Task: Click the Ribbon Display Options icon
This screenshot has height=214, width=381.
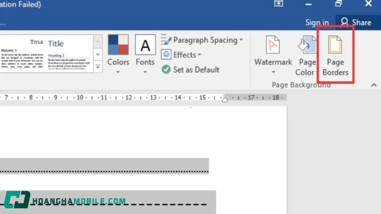Action: 279,3
